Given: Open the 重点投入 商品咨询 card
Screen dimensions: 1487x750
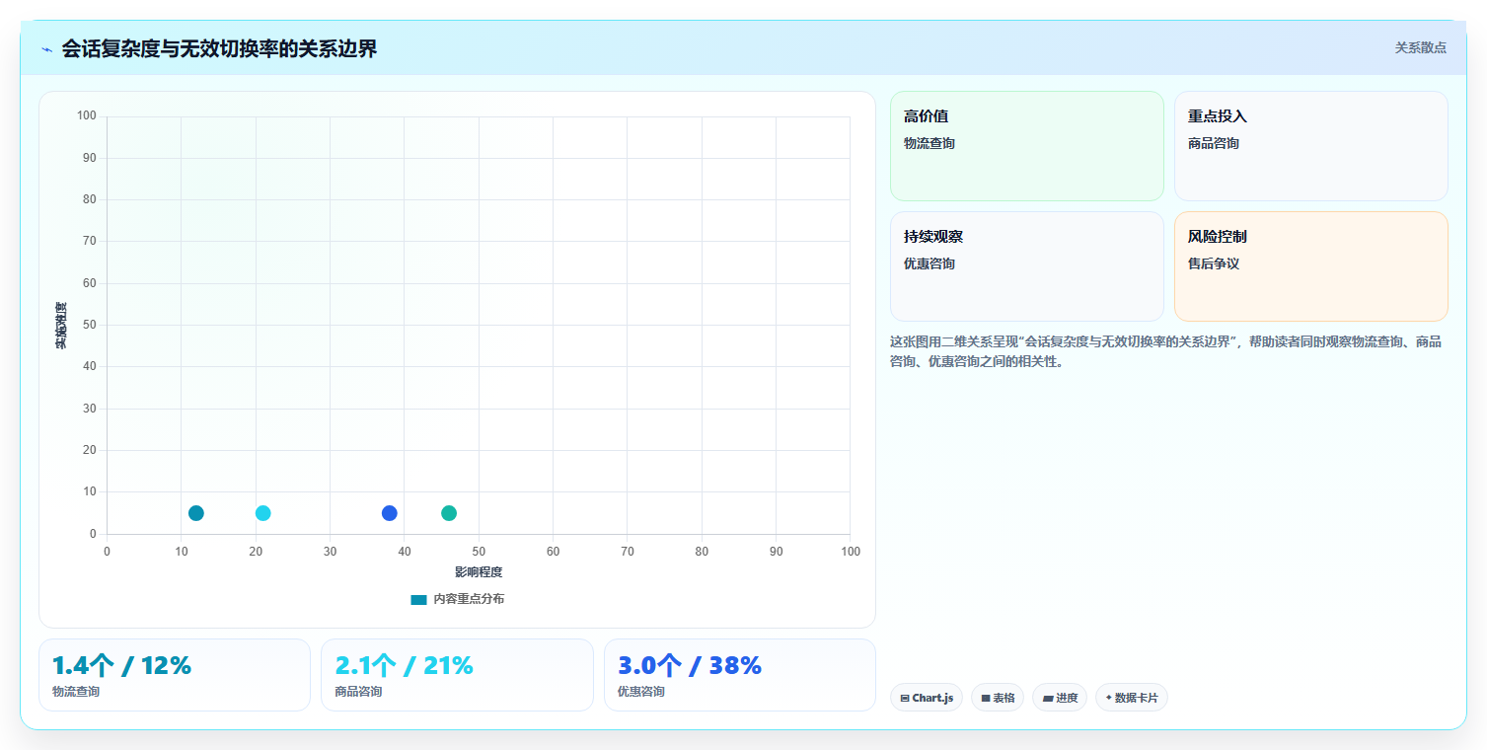Looking at the screenshot, I should pyautogui.click(x=1311, y=146).
